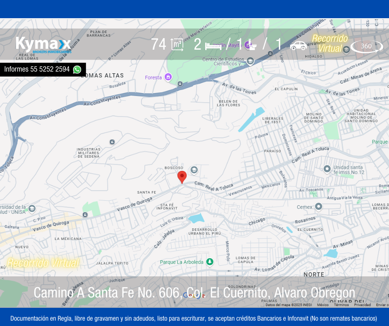Viewport: 389px width, 326px height.
Task: Select the Av. Toscanos street label
Action: coord(311,190)
